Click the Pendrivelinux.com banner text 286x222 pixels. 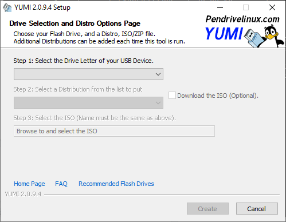(242, 19)
